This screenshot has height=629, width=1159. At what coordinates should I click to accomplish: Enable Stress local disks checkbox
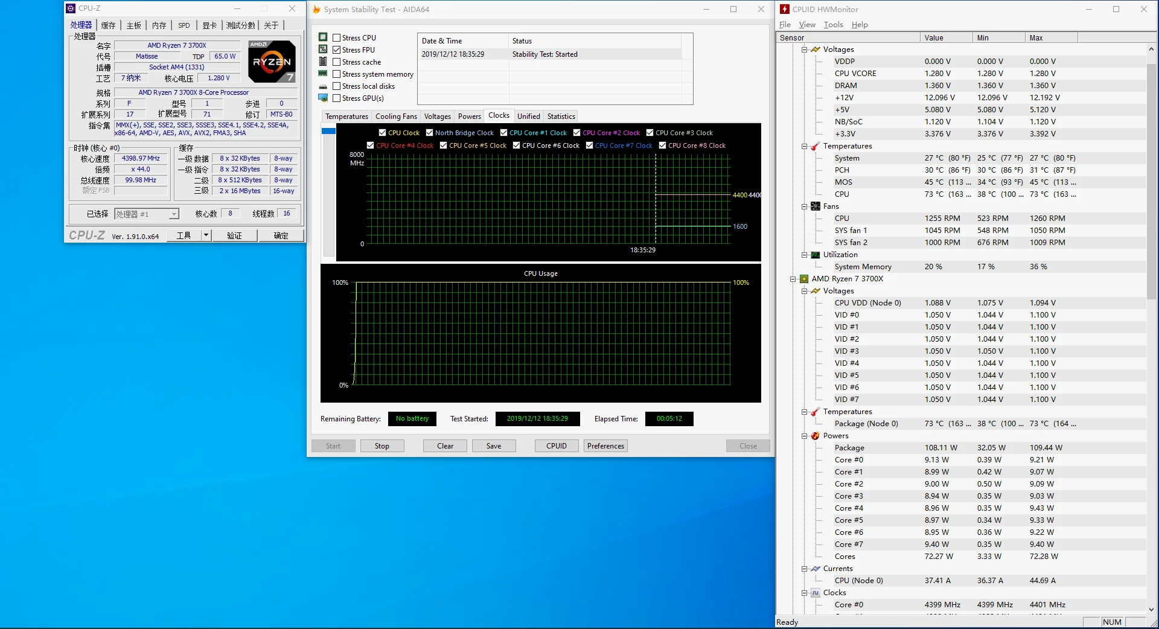[x=337, y=86]
